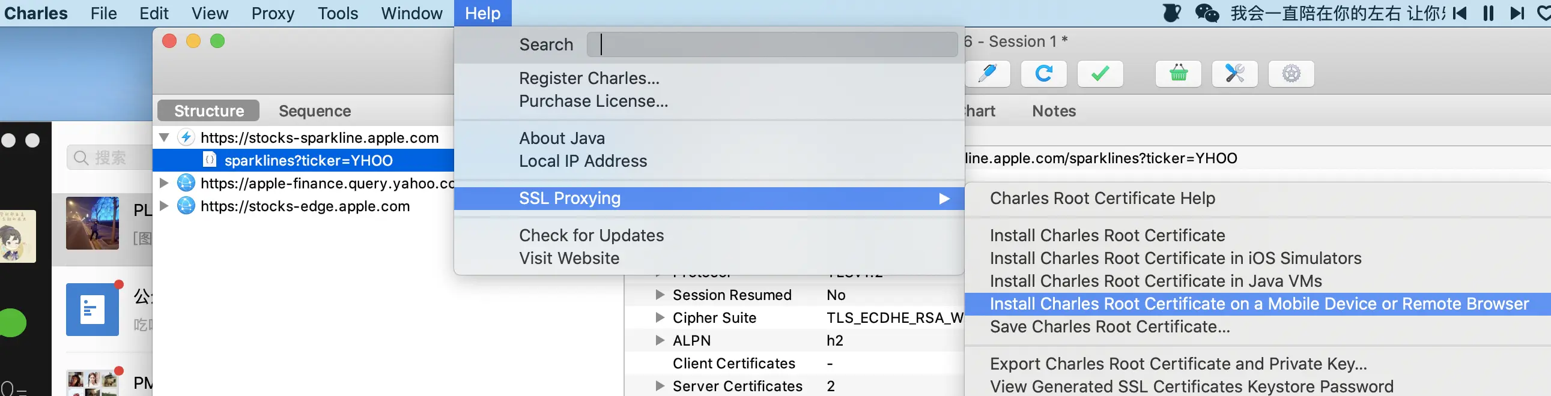View Generated SSL Certificates Keystore Password

pos(1258,386)
